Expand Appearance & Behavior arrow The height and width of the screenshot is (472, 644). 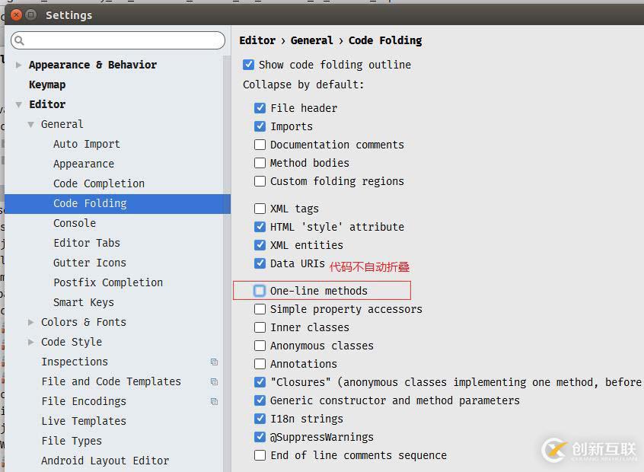[x=18, y=65]
